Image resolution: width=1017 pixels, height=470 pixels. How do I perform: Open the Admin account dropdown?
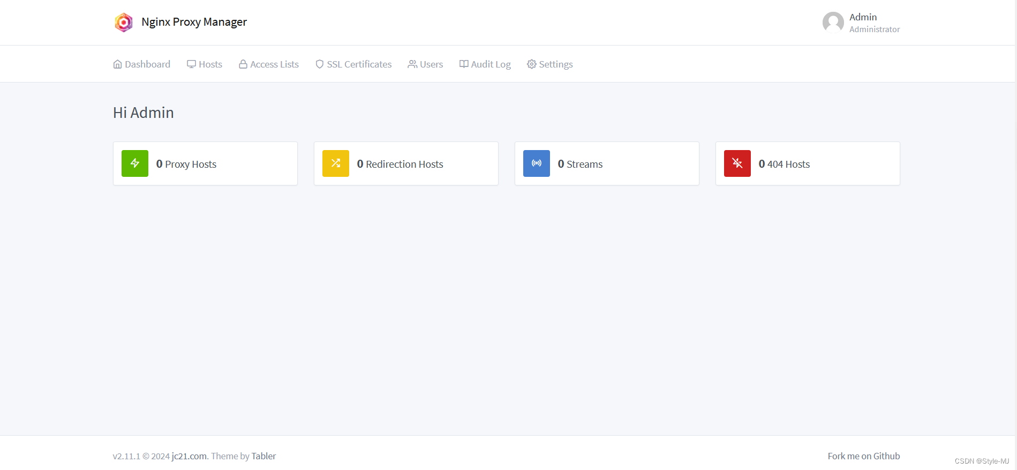pos(861,23)
